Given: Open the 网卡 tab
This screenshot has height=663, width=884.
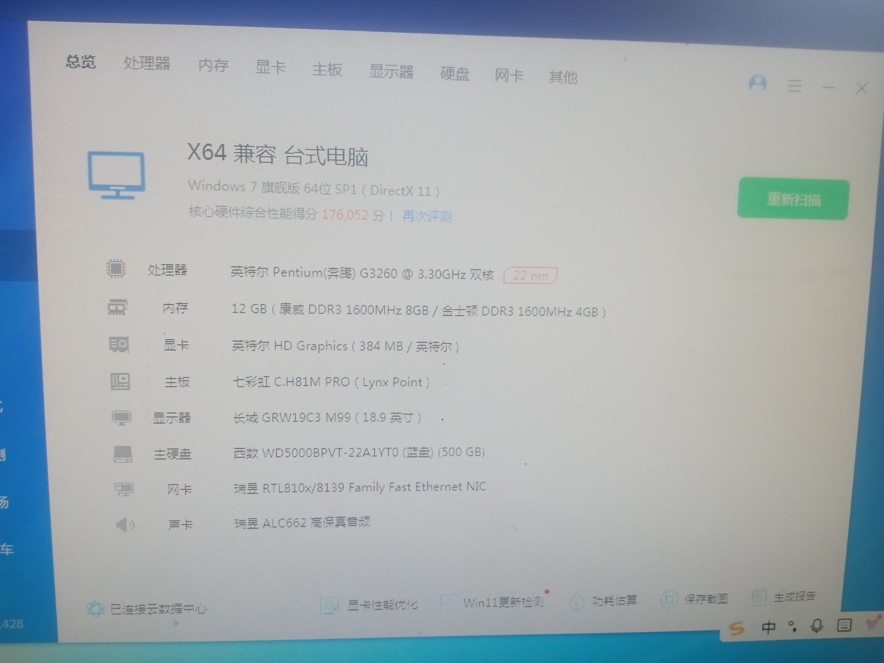Looking at the screenshot, I should [509, 76].
